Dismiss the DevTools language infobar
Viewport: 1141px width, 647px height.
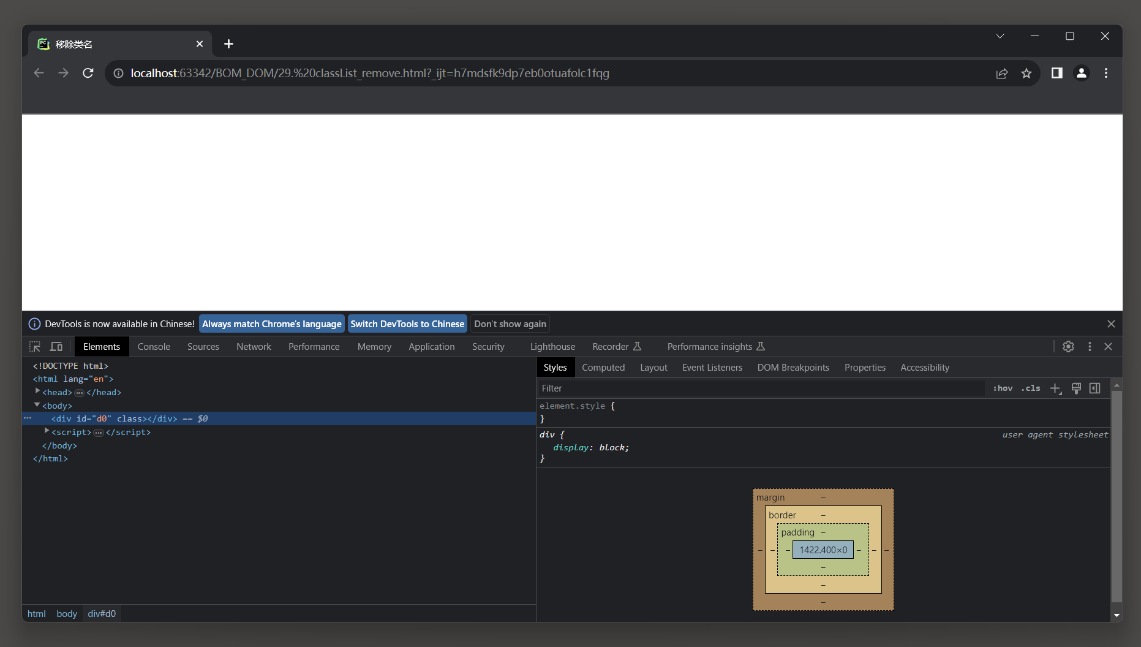(1111, 324)
